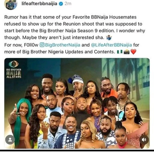Open the @LifeAfterBBNaijia mention
The image size is (154, 154).
(x=111, y=45)
